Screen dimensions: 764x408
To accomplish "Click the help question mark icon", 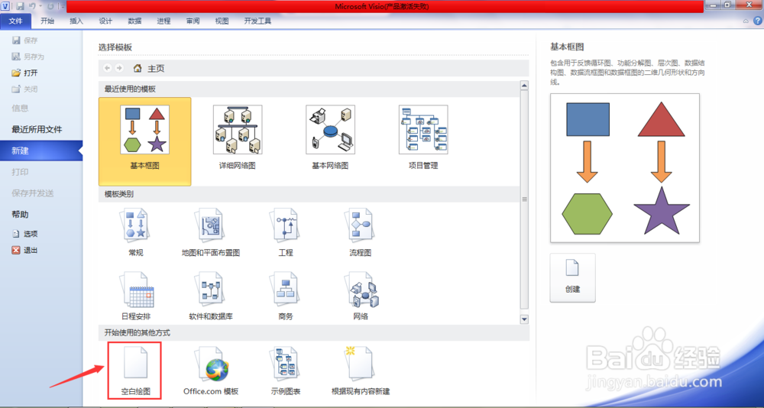I will click(x=758, y=21).
